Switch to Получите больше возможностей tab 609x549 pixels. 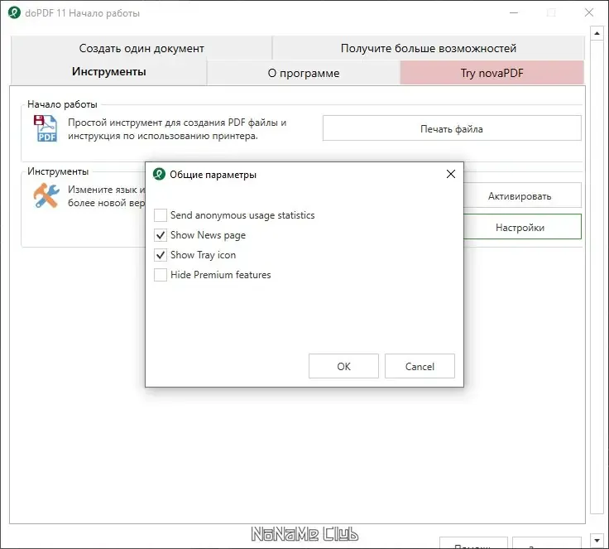coord(429,48)
